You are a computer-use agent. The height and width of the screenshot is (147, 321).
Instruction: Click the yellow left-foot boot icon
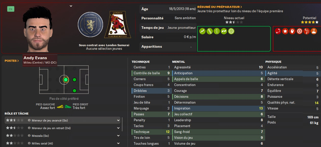60,106
